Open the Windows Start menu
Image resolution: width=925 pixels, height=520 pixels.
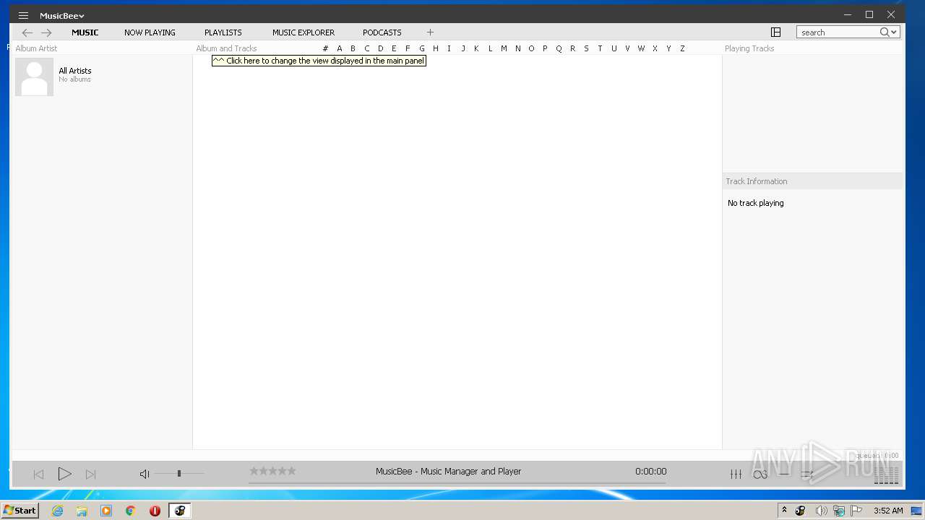(x=20, y=510)
